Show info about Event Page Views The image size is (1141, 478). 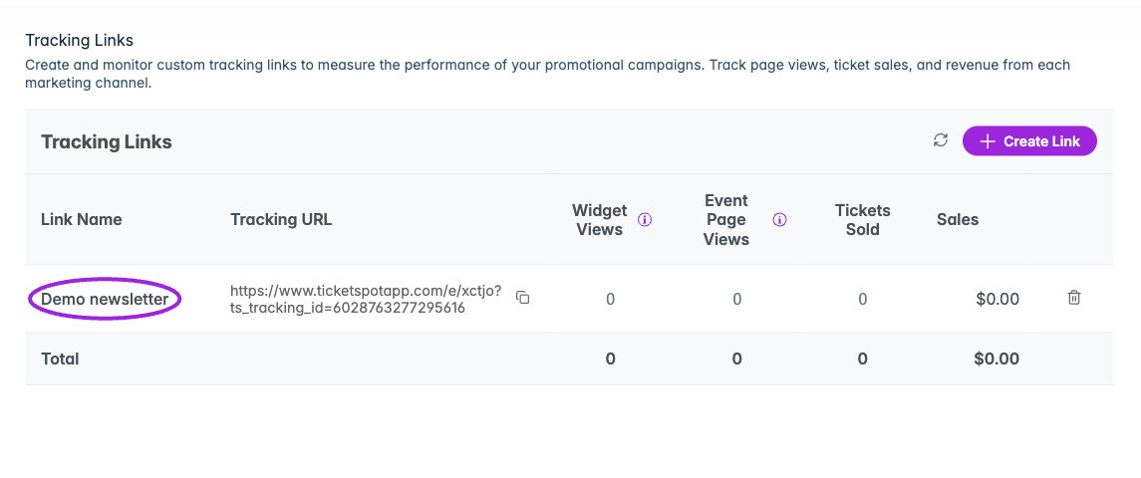click(780, 220)
